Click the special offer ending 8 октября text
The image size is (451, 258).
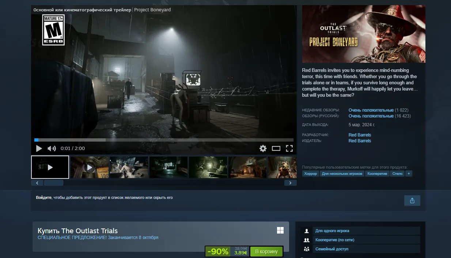[98, 238]
